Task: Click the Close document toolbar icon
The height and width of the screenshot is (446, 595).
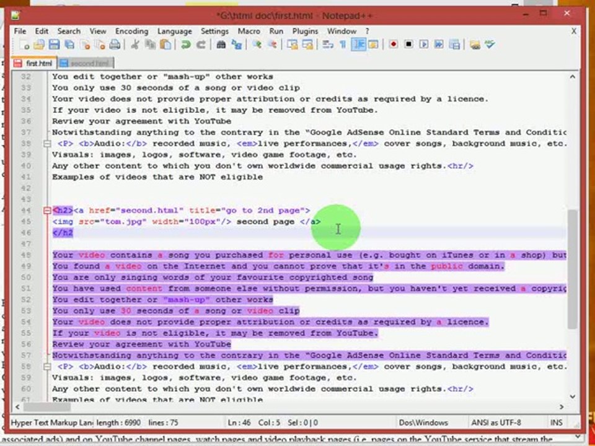Action: click(85, 45)
